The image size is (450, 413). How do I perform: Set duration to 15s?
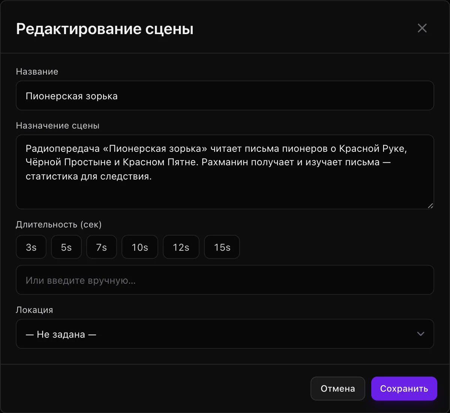pyautogui.click(x=222, y=247)
